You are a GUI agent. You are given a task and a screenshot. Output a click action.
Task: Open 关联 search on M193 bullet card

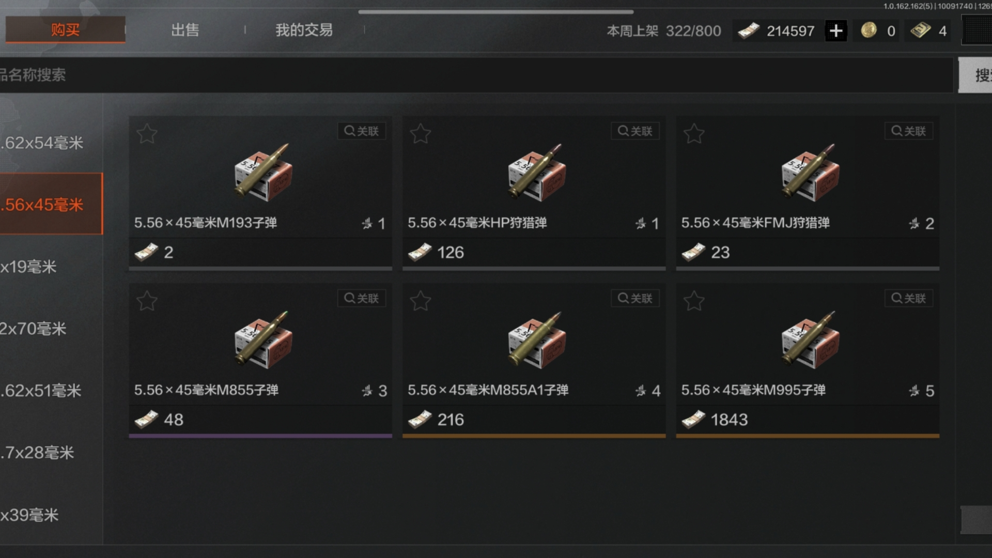tap(362, 131)
